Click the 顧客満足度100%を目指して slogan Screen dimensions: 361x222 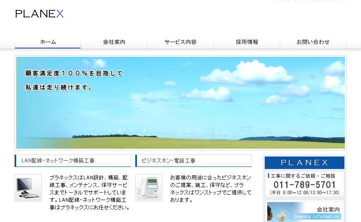[74, 73]
